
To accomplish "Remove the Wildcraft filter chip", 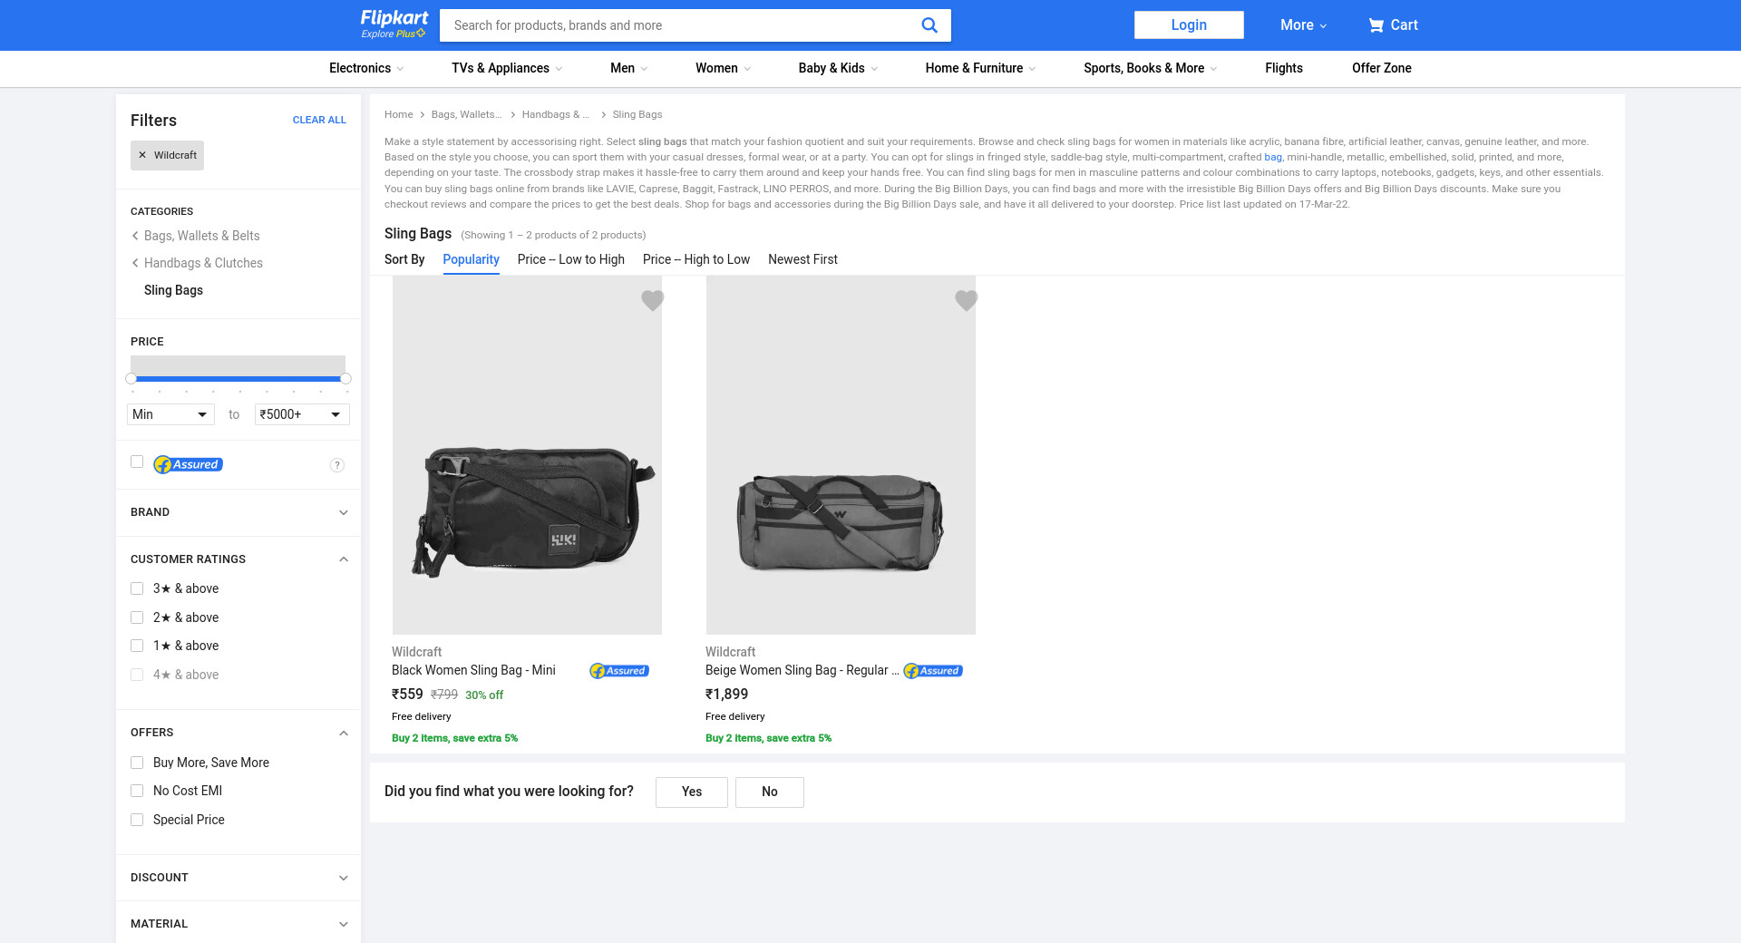I will pos(142,155).
